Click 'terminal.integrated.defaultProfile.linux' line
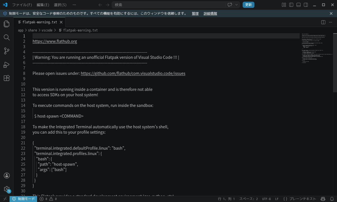337x202 pixels. click(80, 148)
